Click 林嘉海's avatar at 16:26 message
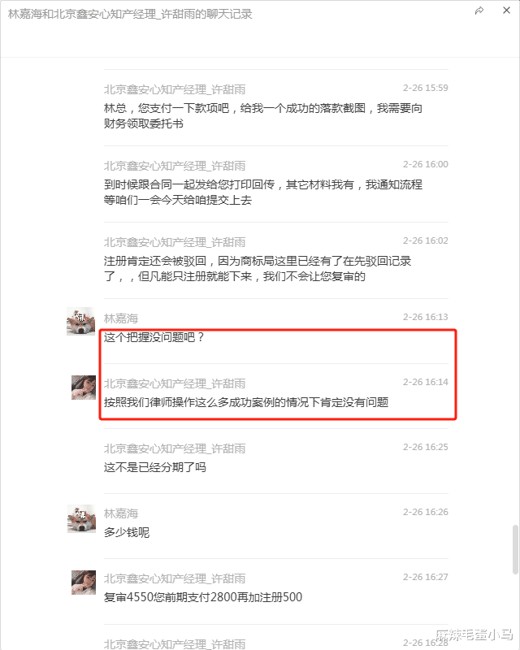The image size is (520, 650). point(81,518)
